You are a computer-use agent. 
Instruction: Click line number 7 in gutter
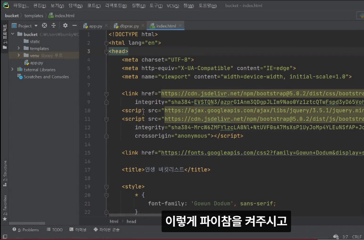tap(88, 85)
